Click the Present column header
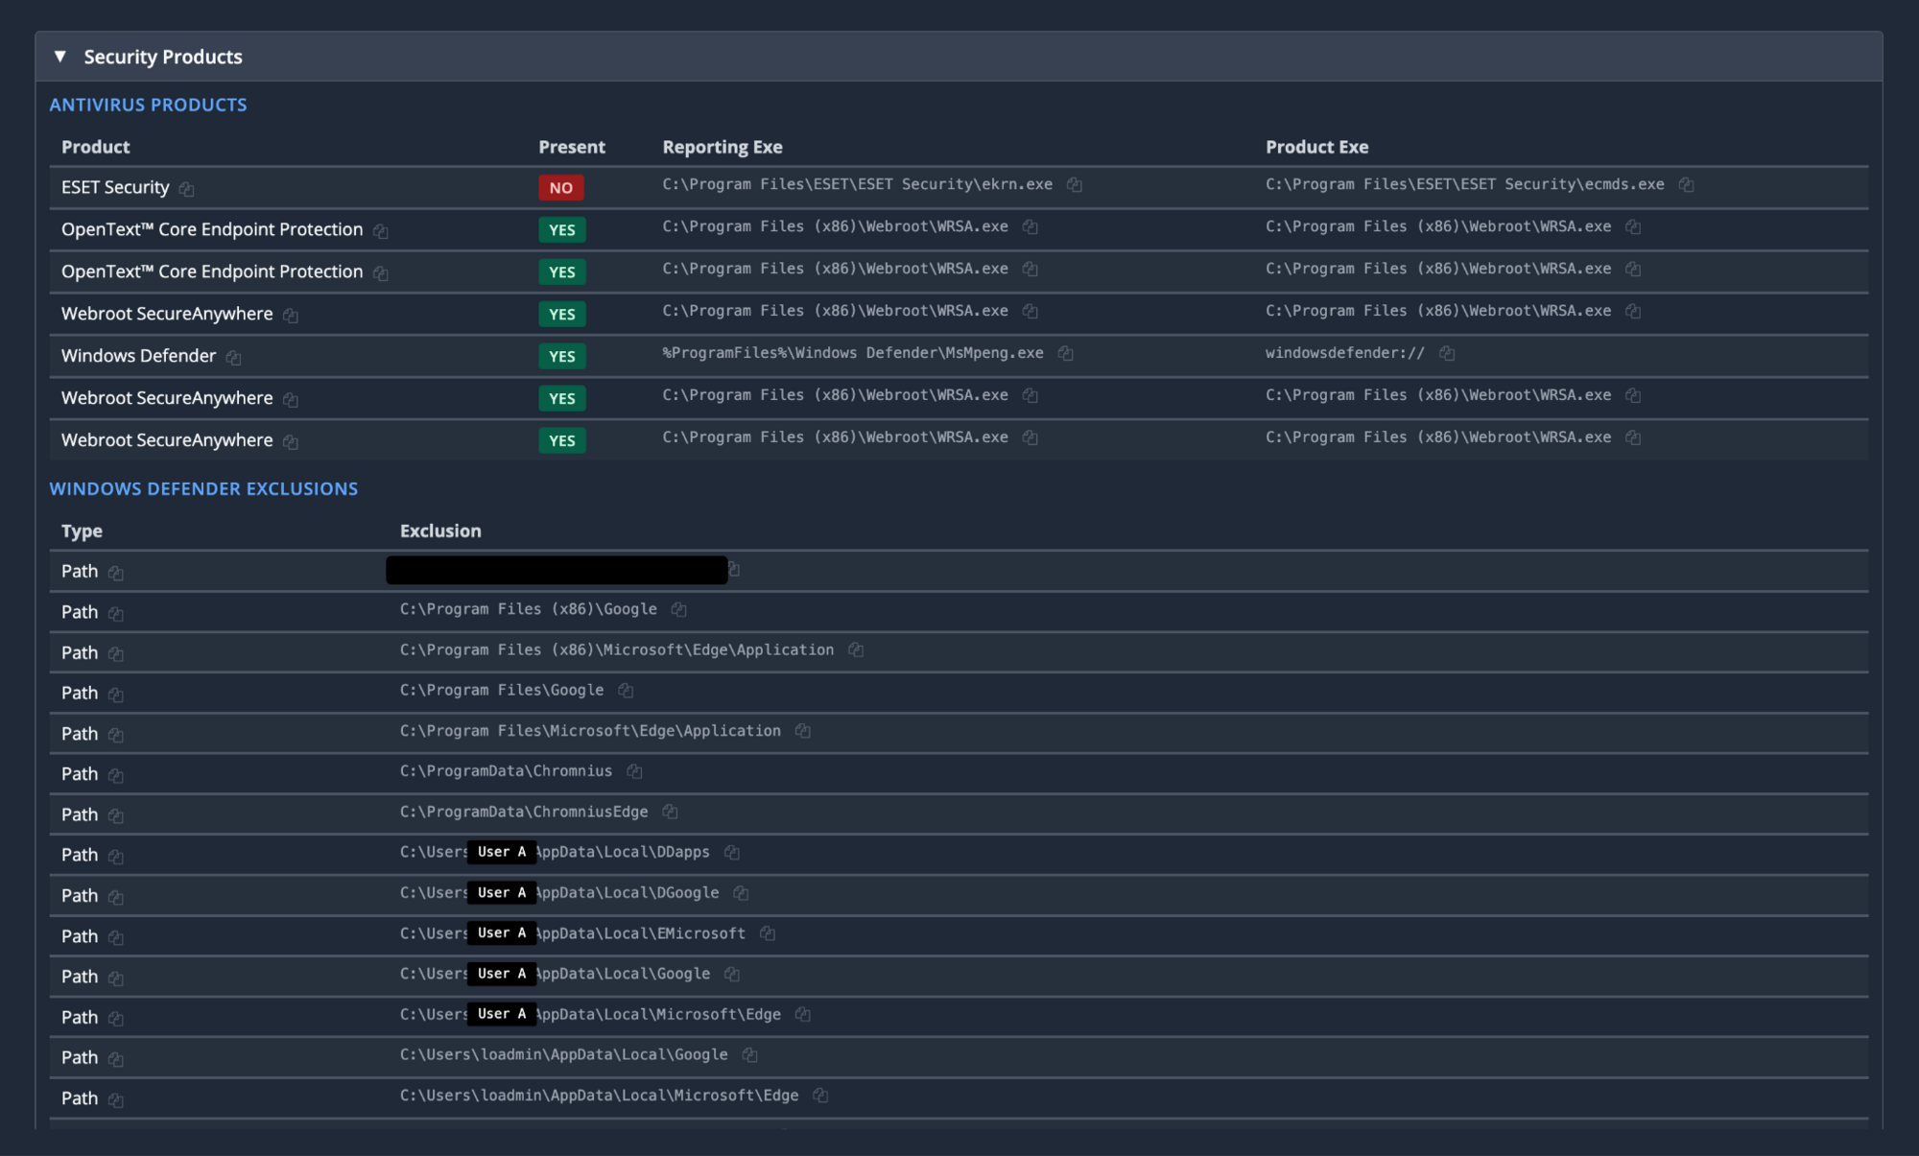 click(571, 147)
